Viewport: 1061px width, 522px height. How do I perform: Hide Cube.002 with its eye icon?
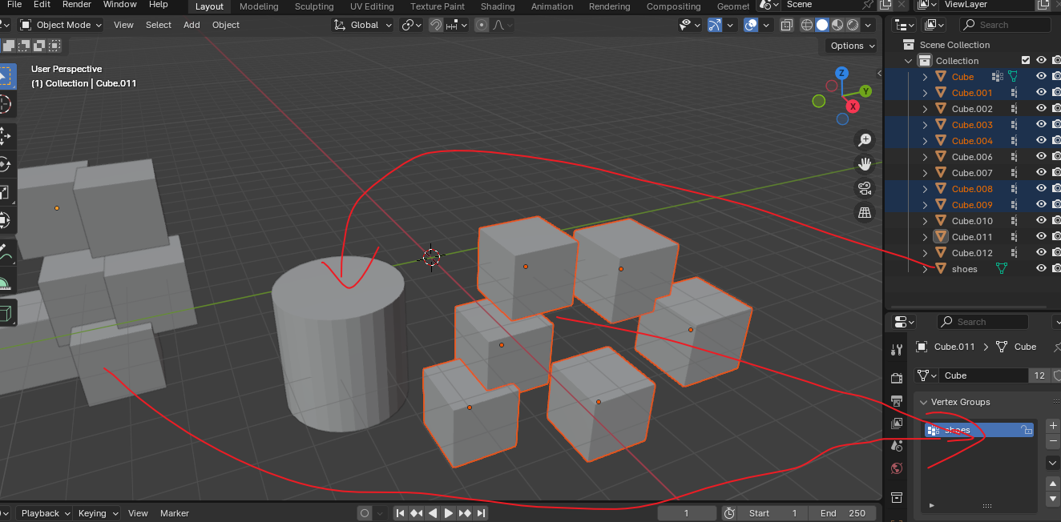pos(1041,108)
